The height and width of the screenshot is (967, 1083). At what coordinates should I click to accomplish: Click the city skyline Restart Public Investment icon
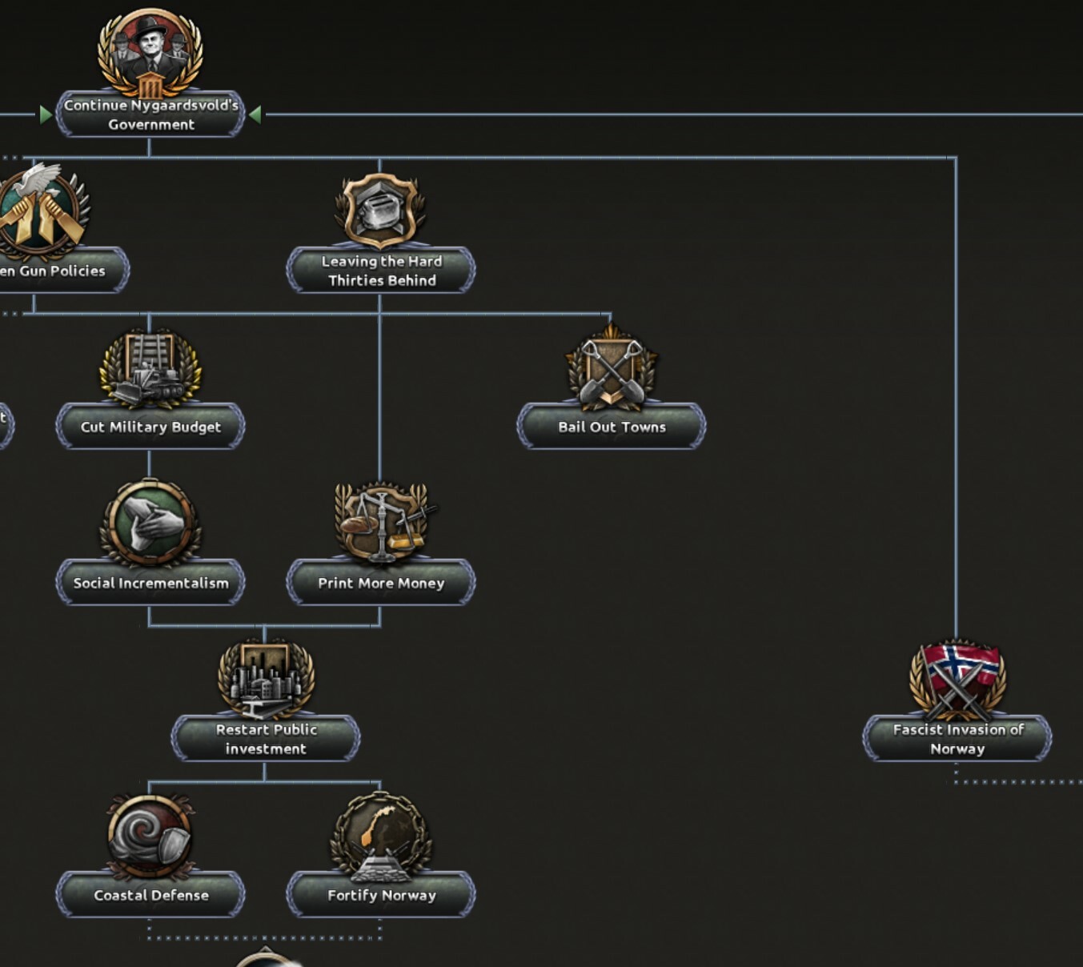point(266,679)
